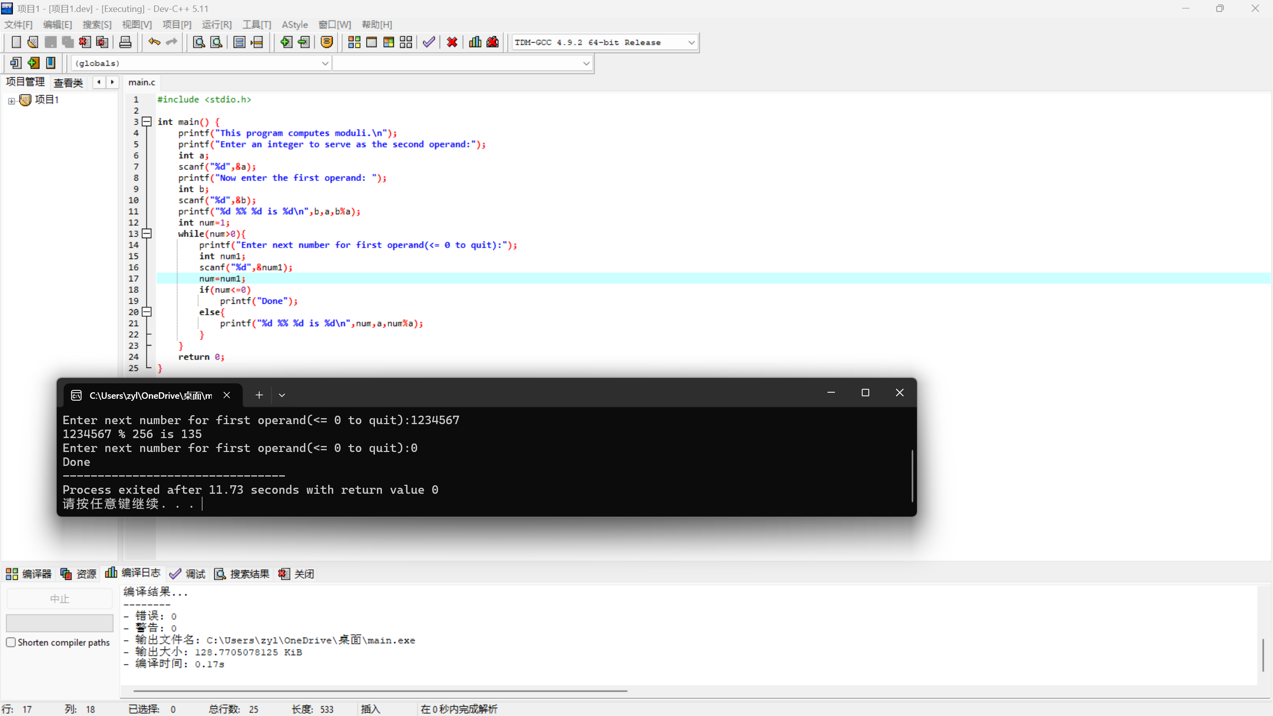Click the purple checkmark Debug icon
Viewport: 1273px width, 716px height.
429,42
